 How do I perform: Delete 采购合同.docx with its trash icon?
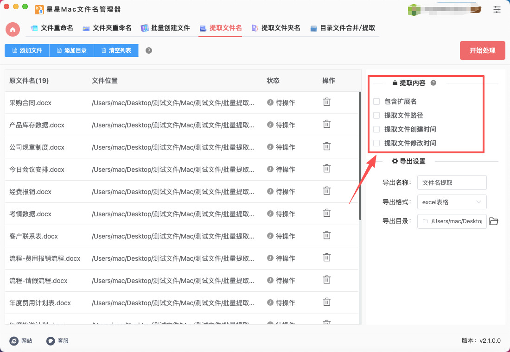(x=327, y=102)
